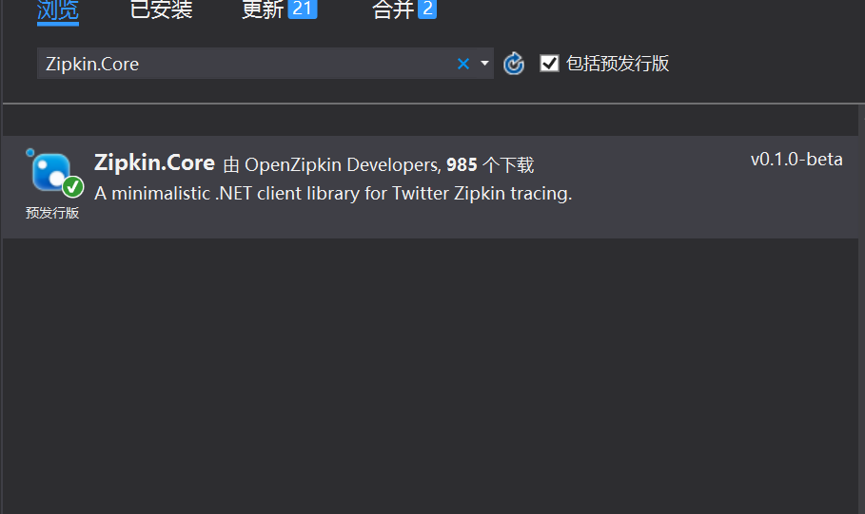
Task: Click the Zipkin.Core package title
Action: click(x=154, y=162)
